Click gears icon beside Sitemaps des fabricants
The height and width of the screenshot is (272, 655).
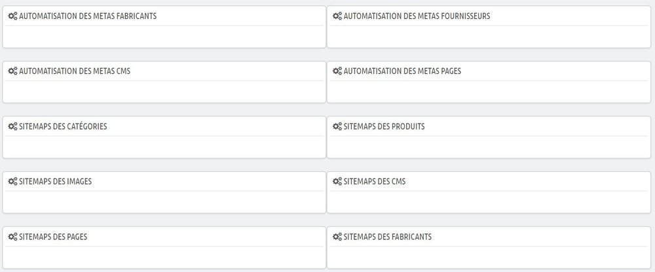click(337, 237)
